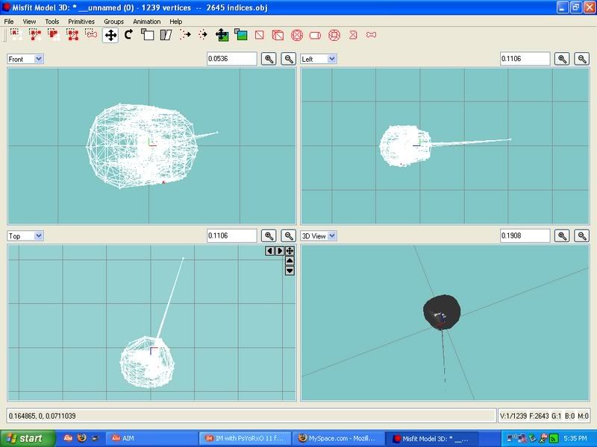Click the toolbar drag handle grip
Viewport: 597px width, 447px height.
coord(5,35)
